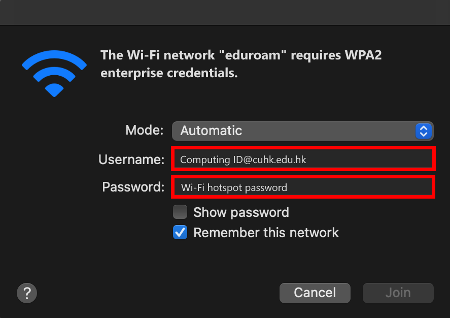This screenshot has height=318, width=450.
Task: Click the "Mode:" label
Action: point(144,131)
